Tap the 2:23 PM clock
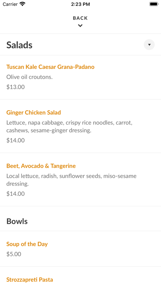The image size is (161, 285). (x=80, y=4)
